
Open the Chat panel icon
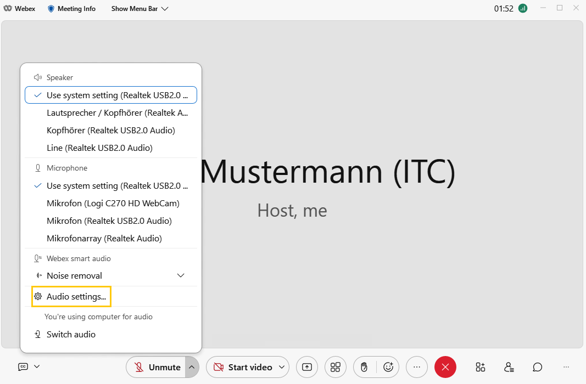tap(538, 367)
